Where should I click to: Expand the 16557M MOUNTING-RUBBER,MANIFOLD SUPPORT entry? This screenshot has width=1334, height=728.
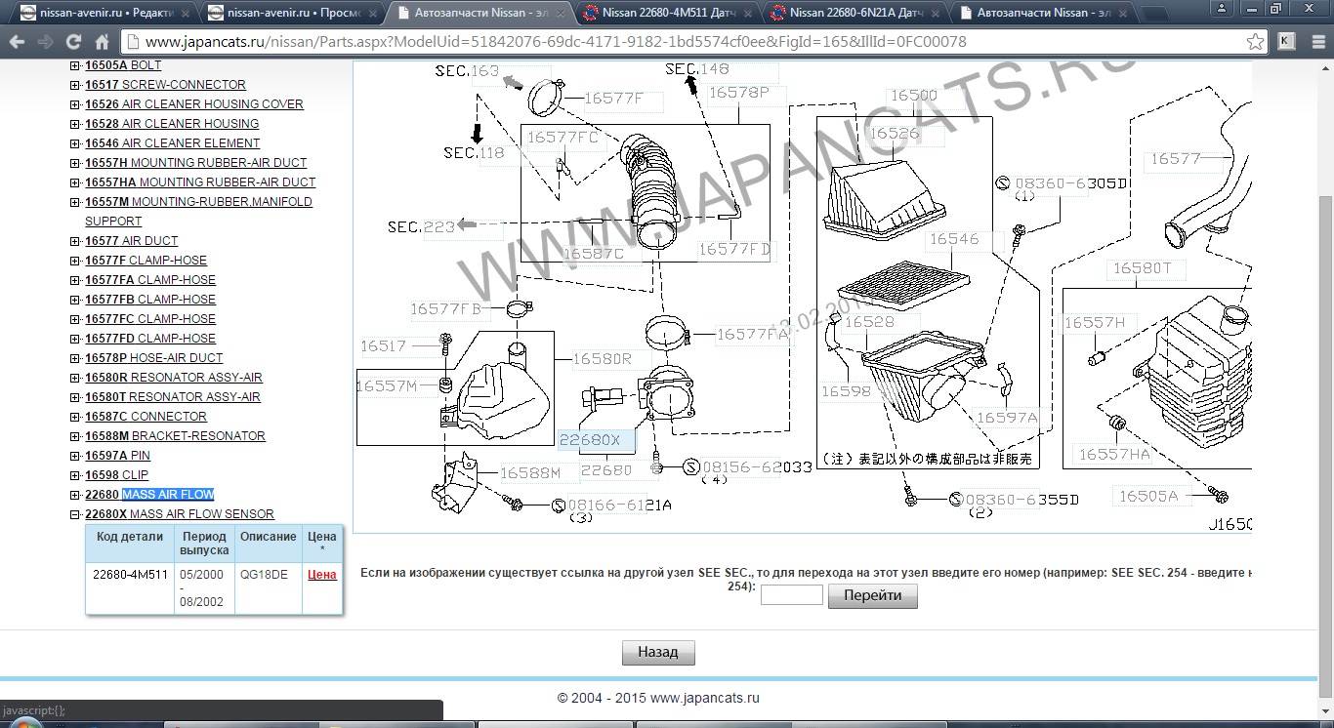click(75, 202)
